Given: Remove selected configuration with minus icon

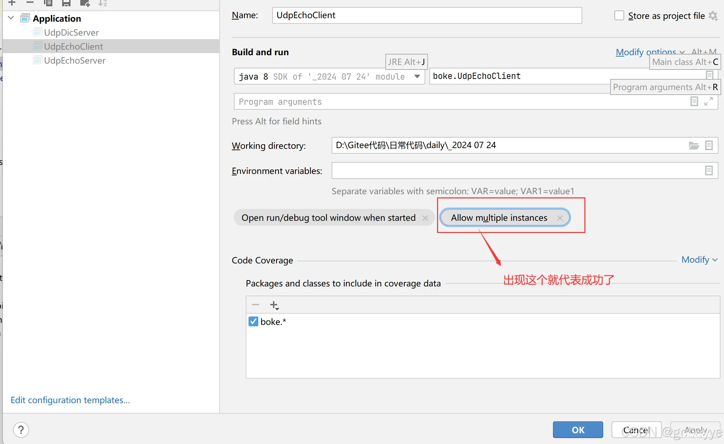Looking at the screenshot, I should pos(30,3).
